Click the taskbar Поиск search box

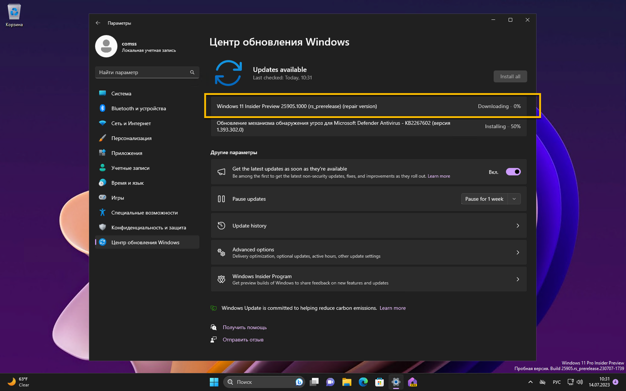(x=264, y=382)
